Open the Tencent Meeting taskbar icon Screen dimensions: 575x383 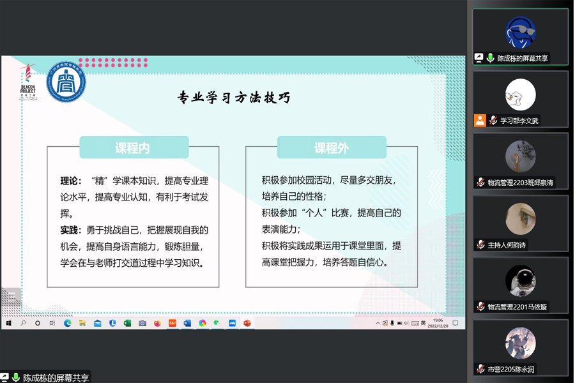click(x=231, y=323)
